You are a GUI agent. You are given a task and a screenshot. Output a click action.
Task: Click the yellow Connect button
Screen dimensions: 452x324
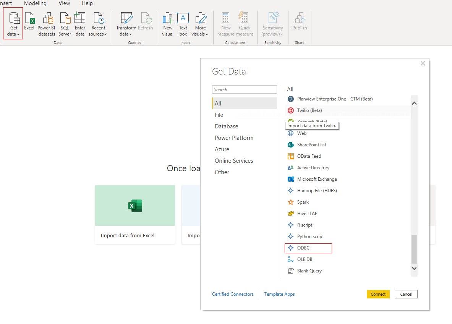378,294
